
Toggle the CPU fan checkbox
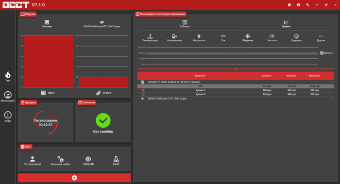click(143, 86)
